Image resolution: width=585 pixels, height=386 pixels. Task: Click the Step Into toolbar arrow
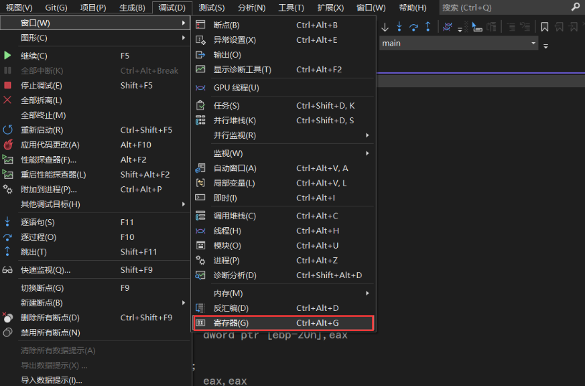[399, 27]
